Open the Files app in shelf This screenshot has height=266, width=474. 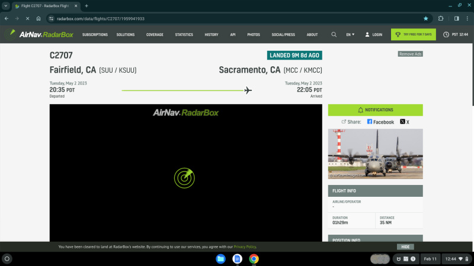click(220, 259)
